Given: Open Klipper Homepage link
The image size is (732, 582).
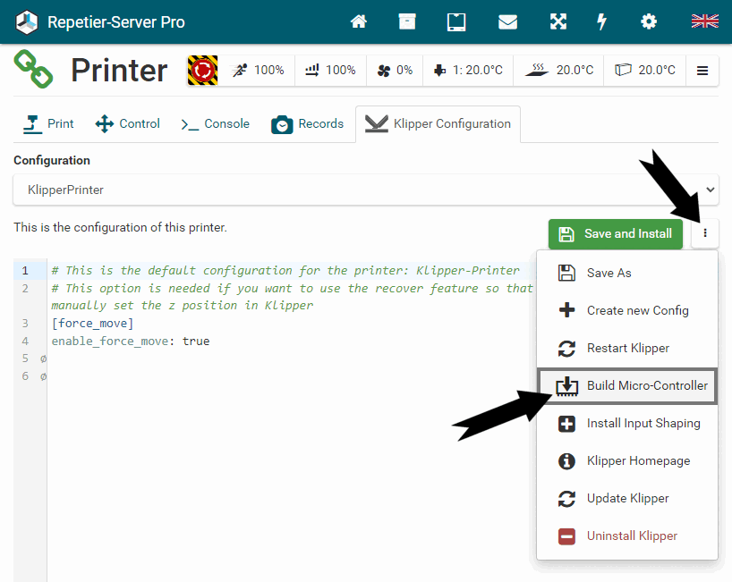Looking at the screenshot, I should pos(627,460).
